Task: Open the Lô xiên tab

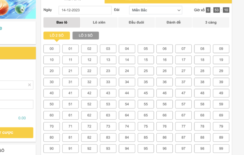Action: [99, 22]
